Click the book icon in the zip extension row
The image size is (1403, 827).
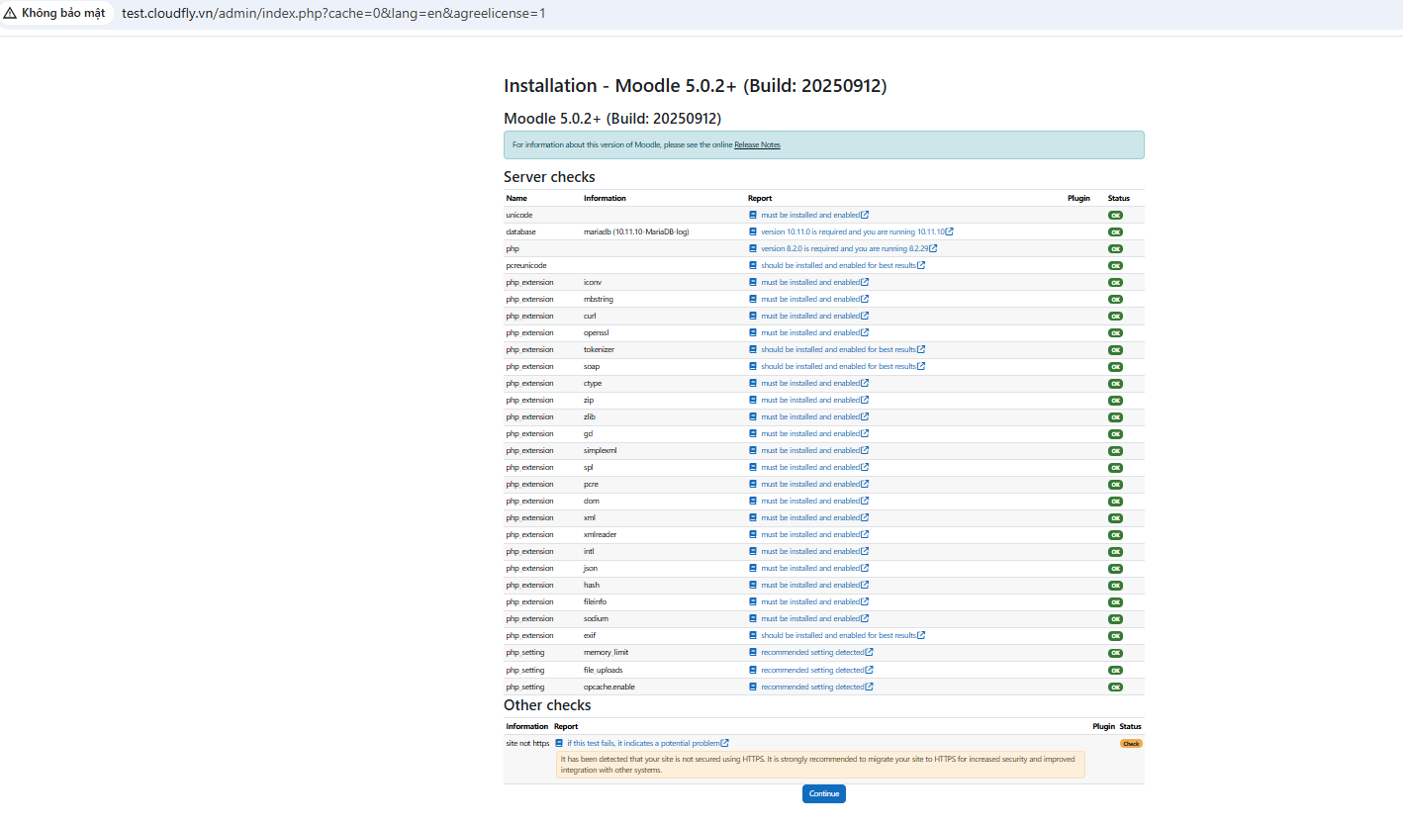753,400
